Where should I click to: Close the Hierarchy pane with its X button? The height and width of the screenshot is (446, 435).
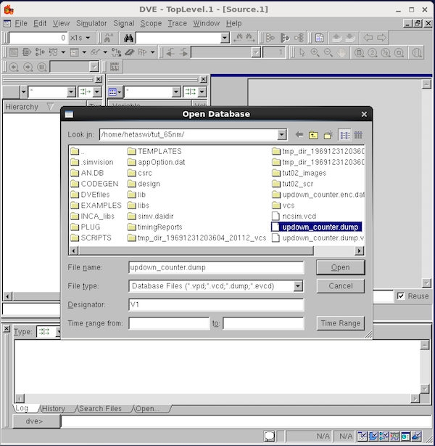(99, 79)
